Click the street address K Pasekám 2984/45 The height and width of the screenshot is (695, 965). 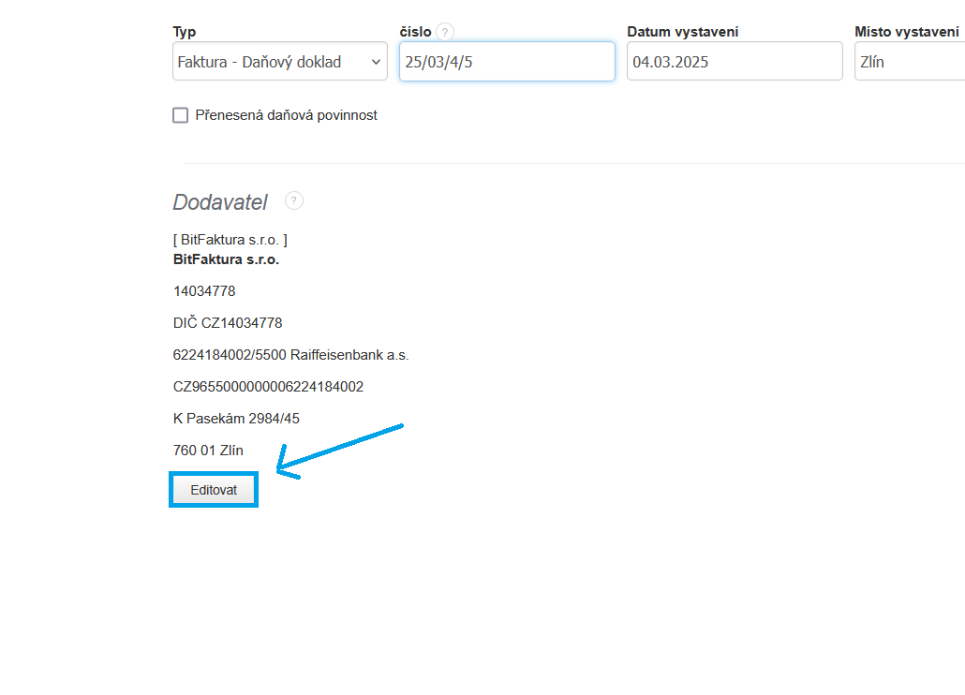pos(236,419)
